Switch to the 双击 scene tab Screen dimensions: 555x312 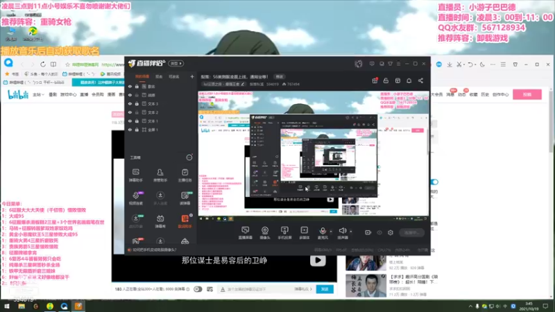159,76
